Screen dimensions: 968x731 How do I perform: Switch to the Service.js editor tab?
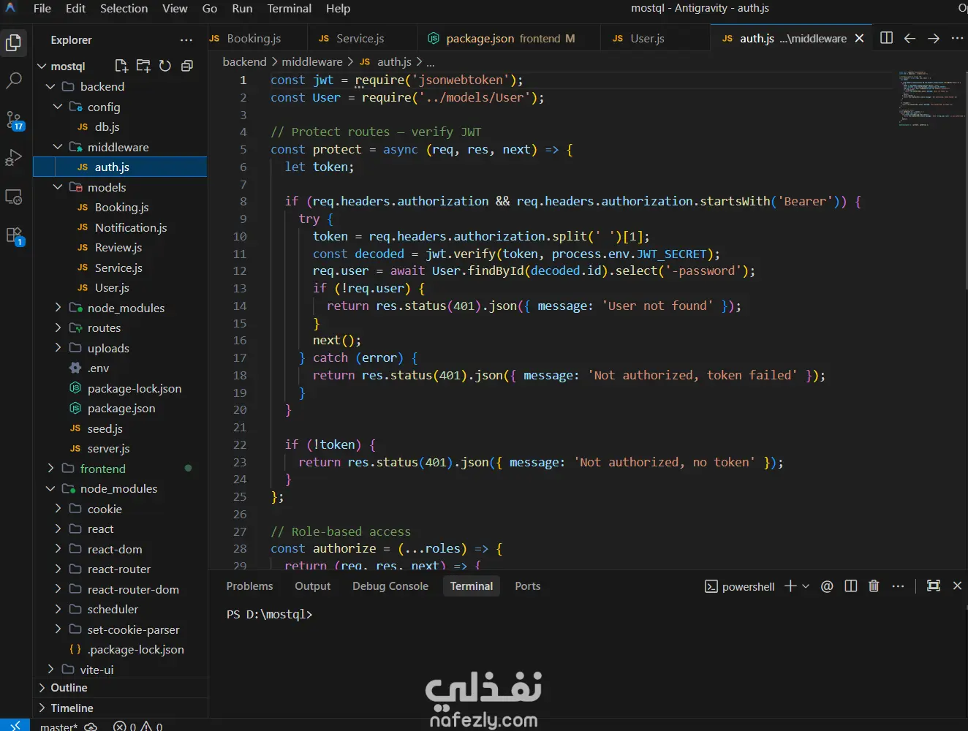click(x=360, y=39)
